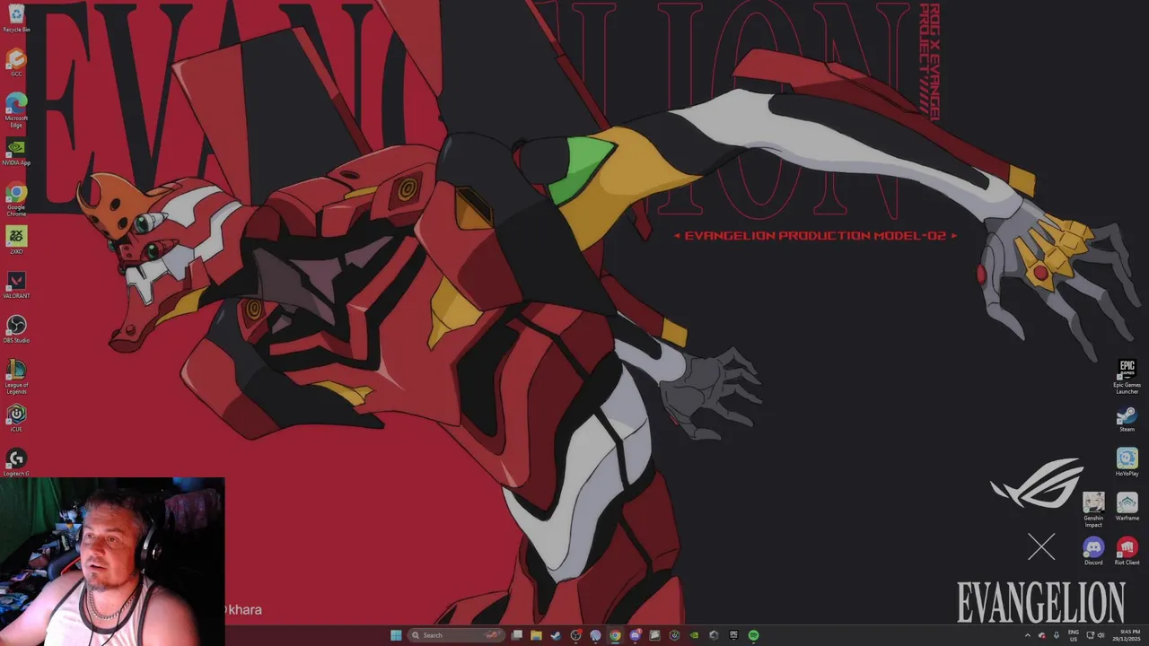Switch to Chrome on the taskbar
1149x646 pixels.
click(x=615, y=635)
